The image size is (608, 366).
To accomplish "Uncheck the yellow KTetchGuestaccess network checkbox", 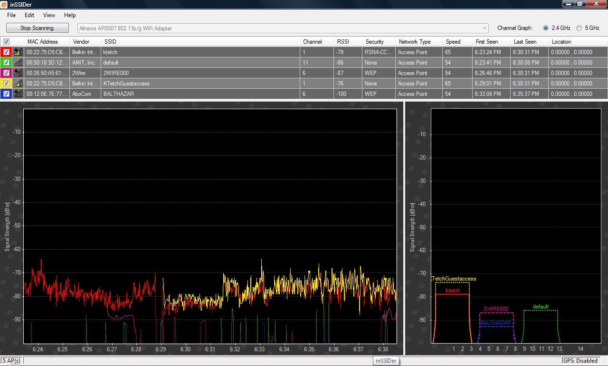I will coord(6,84).
